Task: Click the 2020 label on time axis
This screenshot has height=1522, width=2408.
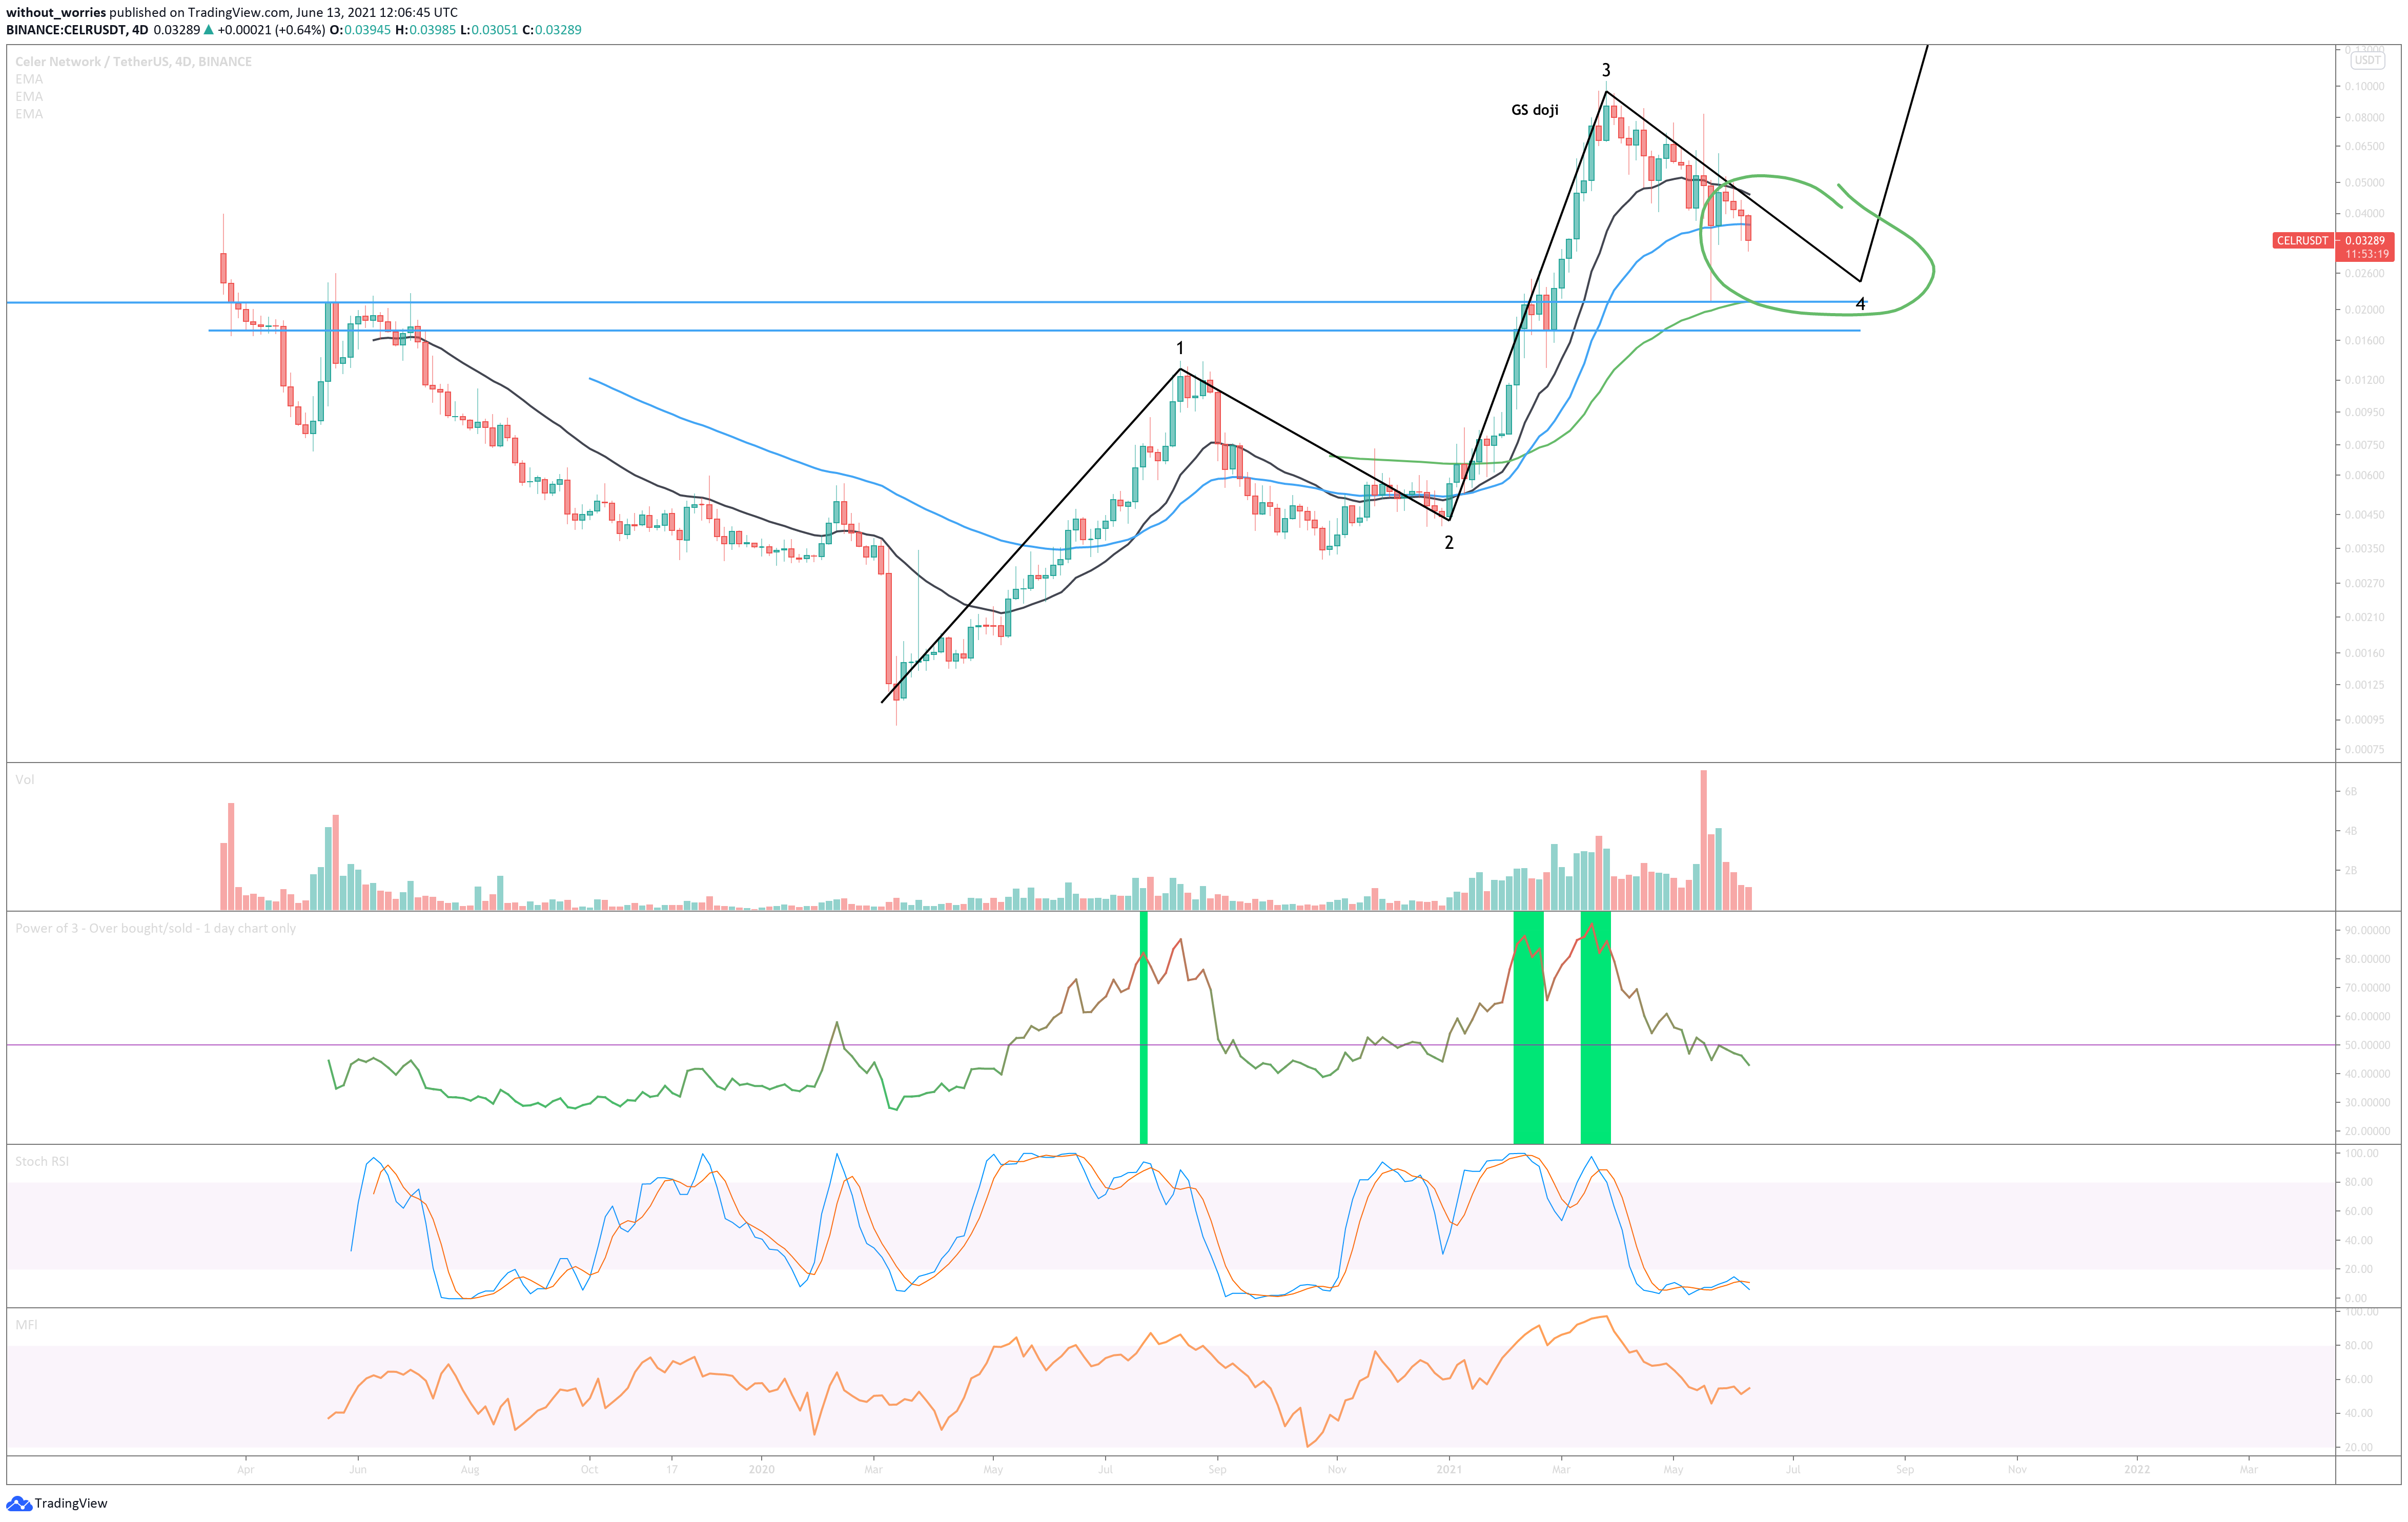Action: 761,1469
